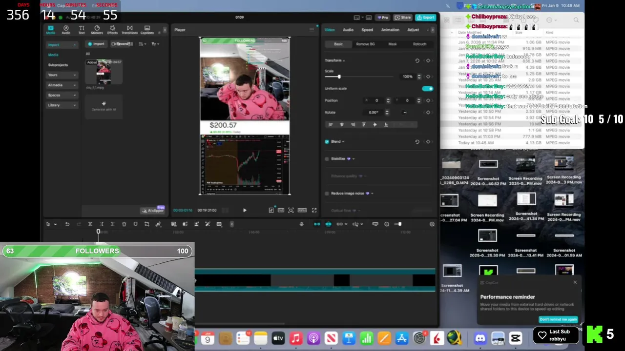The height and width of the screenshot is (351, 625).
Task: Enable the Stabilize checkbox
Action: click(327, 158)
